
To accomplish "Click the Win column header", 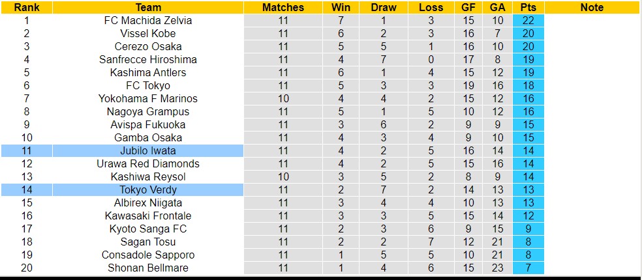I will [341, 8].
